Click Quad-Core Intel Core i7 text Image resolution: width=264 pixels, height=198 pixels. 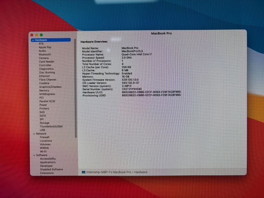pyautogui.click(x=137, y=54)
